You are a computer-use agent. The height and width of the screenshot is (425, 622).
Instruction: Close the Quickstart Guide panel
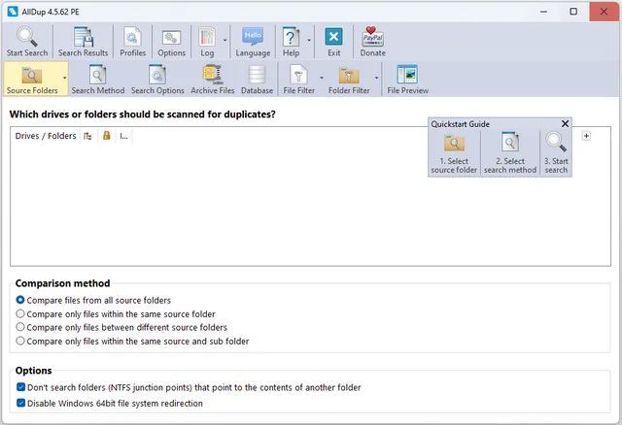point(565,124)
